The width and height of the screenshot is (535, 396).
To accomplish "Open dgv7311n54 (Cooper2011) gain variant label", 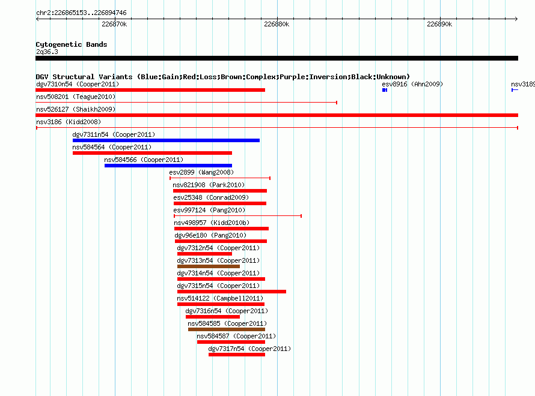I will (114, 134).
